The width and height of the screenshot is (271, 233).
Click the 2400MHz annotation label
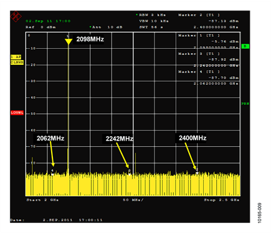pyautogui.click(x=193, y=138)
